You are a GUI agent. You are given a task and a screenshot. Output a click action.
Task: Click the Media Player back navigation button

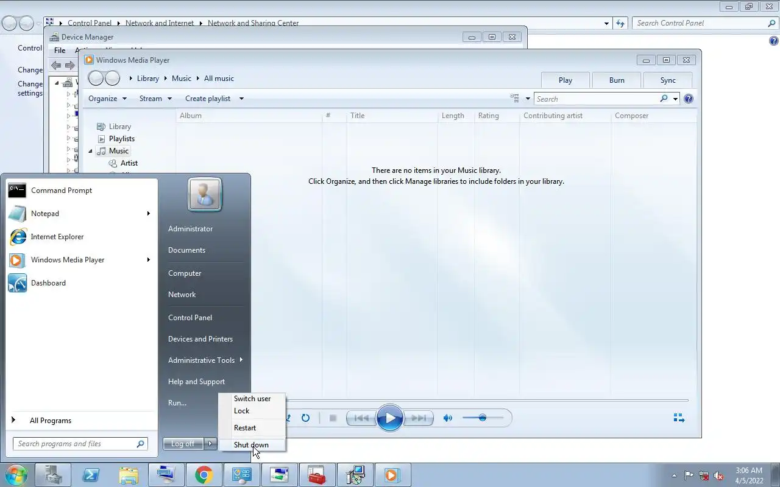[96, 78]
